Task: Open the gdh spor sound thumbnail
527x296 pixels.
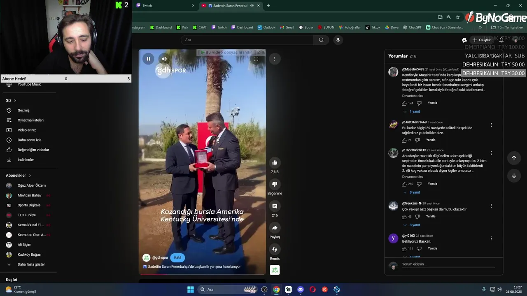Action: 275,270
